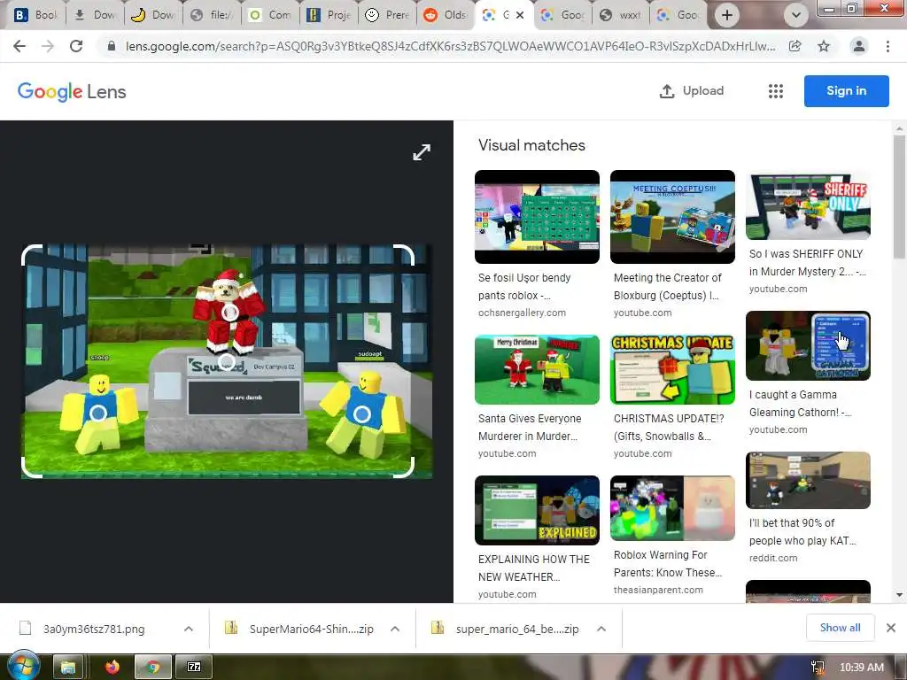Click the blue Sign in button
This screenshot has height=680, width=907.
(846, 91)
